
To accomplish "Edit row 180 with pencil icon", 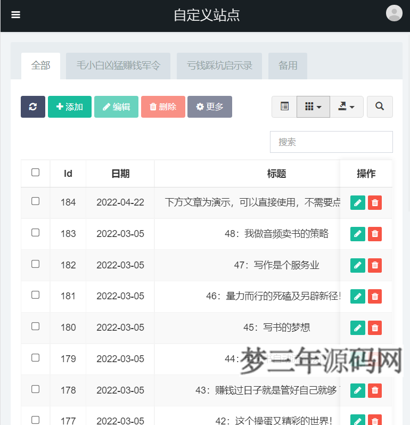I will (x=358, y=328).
